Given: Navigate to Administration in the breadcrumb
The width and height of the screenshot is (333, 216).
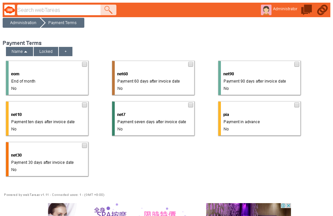Looking at the screenshot, I should [x=22, y=22].
